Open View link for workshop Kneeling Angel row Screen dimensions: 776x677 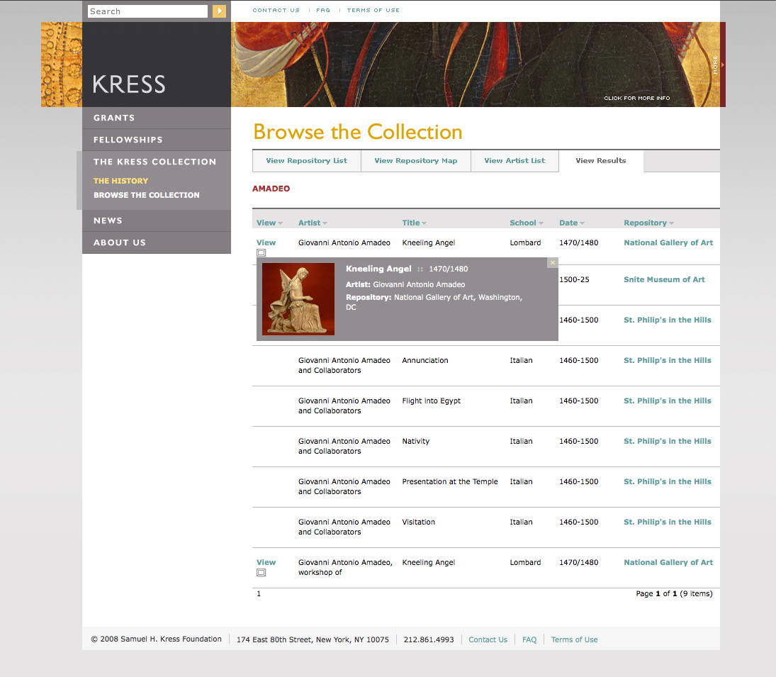[x=266, y=562]
